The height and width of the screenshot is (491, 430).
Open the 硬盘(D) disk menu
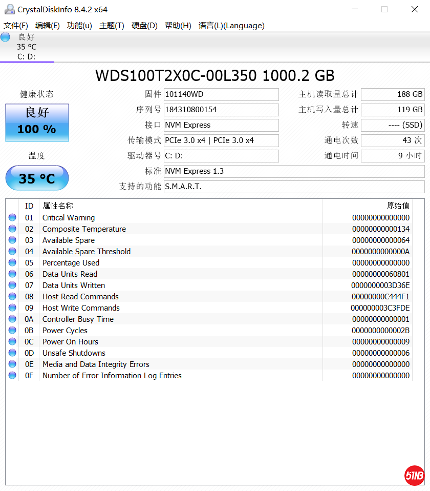pyautogui.click(x=144, y=26)
